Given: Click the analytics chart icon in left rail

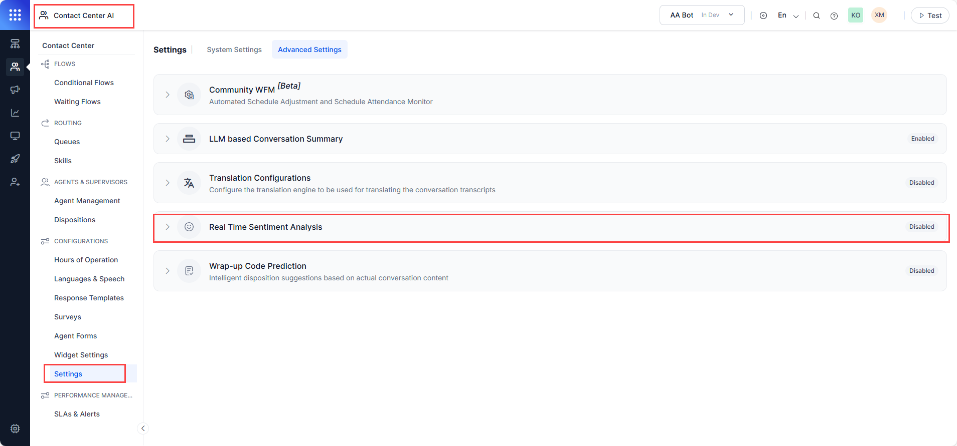Looking at the screenshot, I should point(15,113).
